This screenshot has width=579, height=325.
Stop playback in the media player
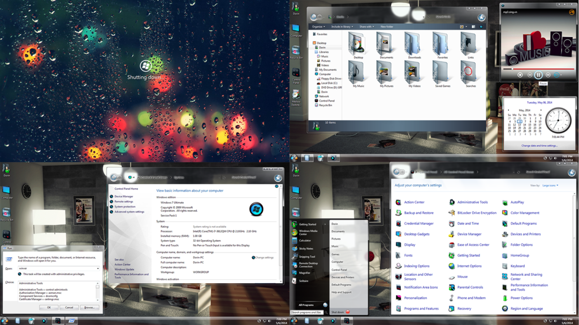click(520, 75)
